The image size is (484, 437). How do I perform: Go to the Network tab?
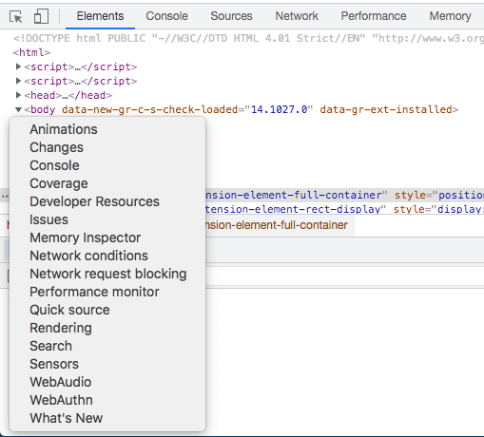tap(297, 16)
